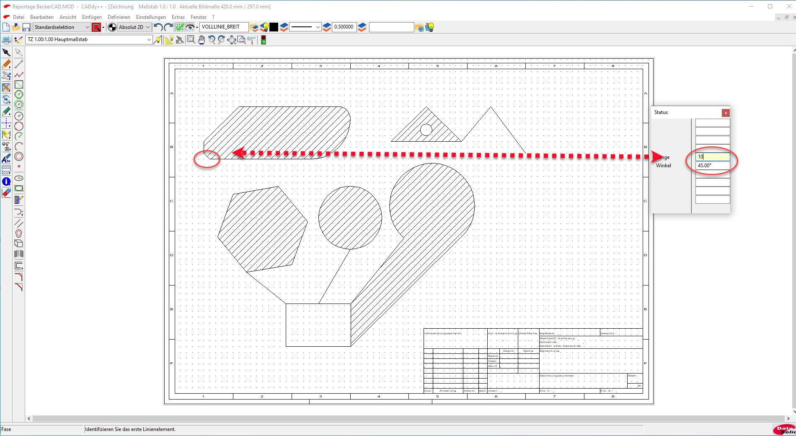Choose the eraser tool in left sidebar
The image size is (796, 436).
(6, 193)
